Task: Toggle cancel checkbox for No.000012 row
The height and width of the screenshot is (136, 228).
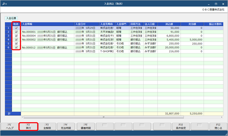Action: click(16, 47)
